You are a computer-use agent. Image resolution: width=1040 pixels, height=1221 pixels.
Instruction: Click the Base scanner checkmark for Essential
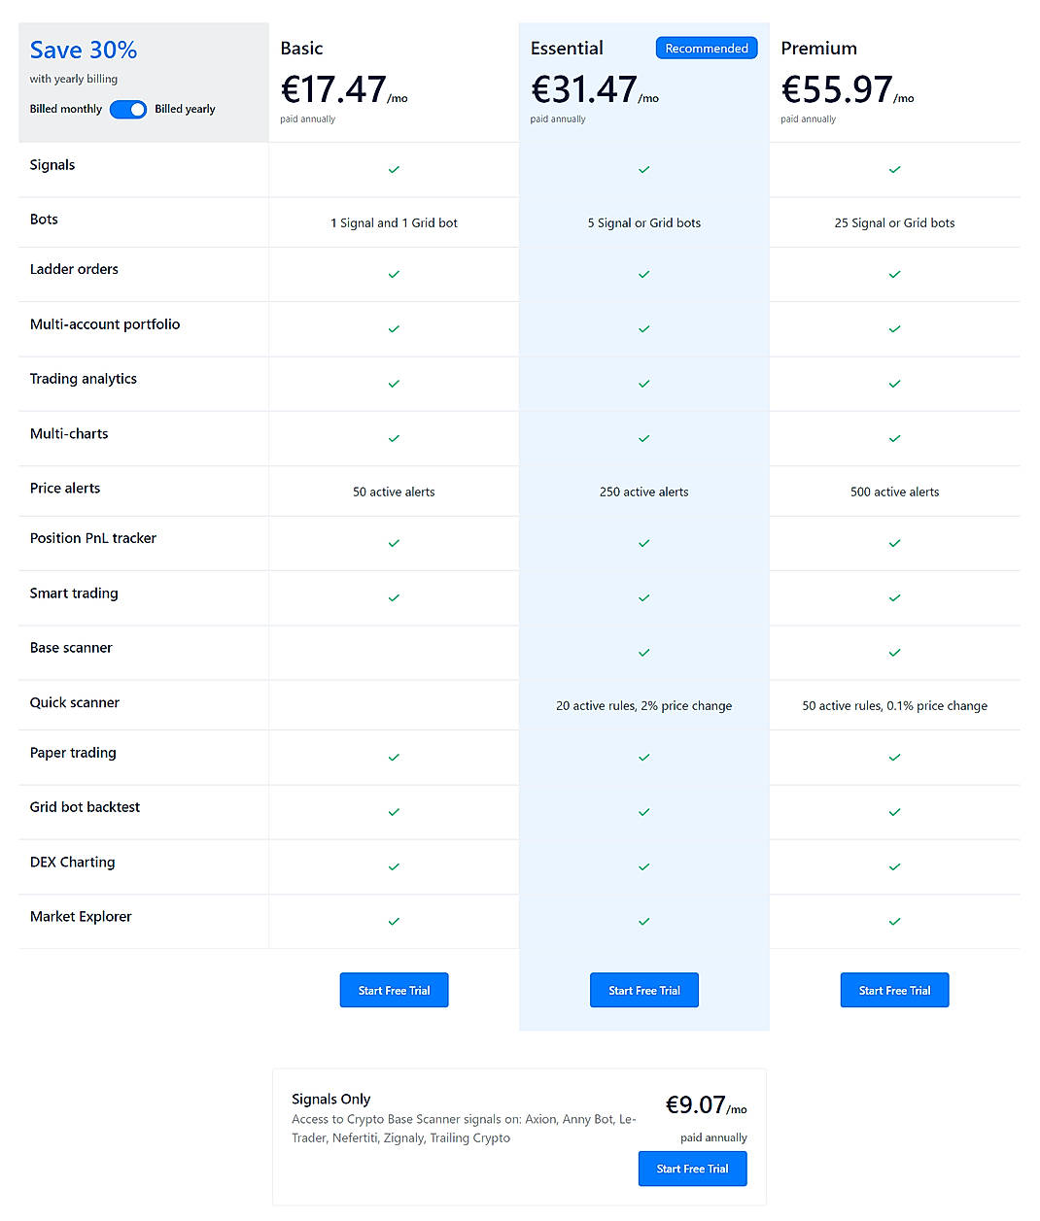643,653
